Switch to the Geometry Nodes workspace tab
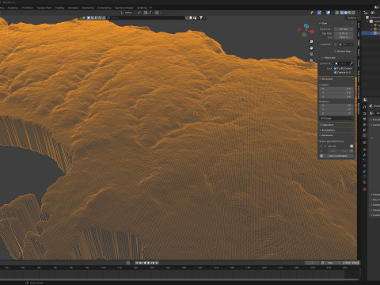This screenshot has width=380, height=285. (123, 8)
